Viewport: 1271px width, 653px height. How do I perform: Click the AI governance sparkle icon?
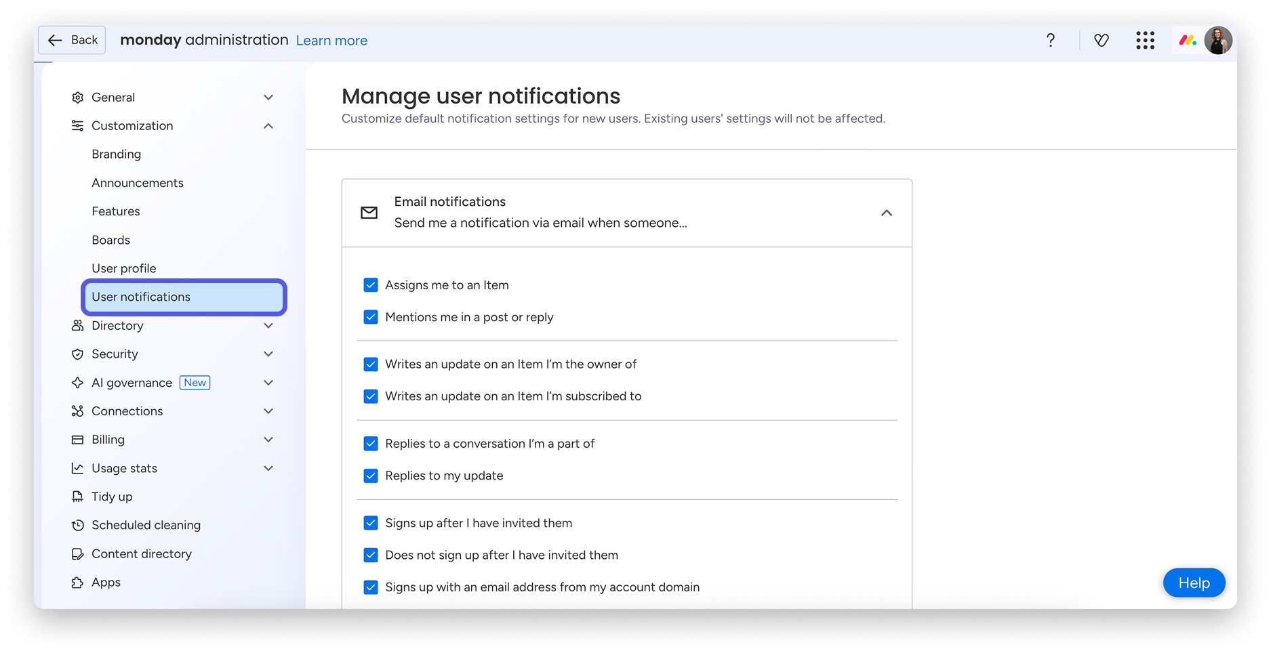tap(78, 383)
